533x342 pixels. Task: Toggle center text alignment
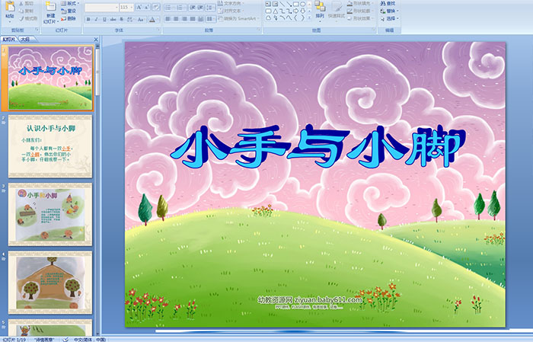pyautogui.click(x=176, y=19)
